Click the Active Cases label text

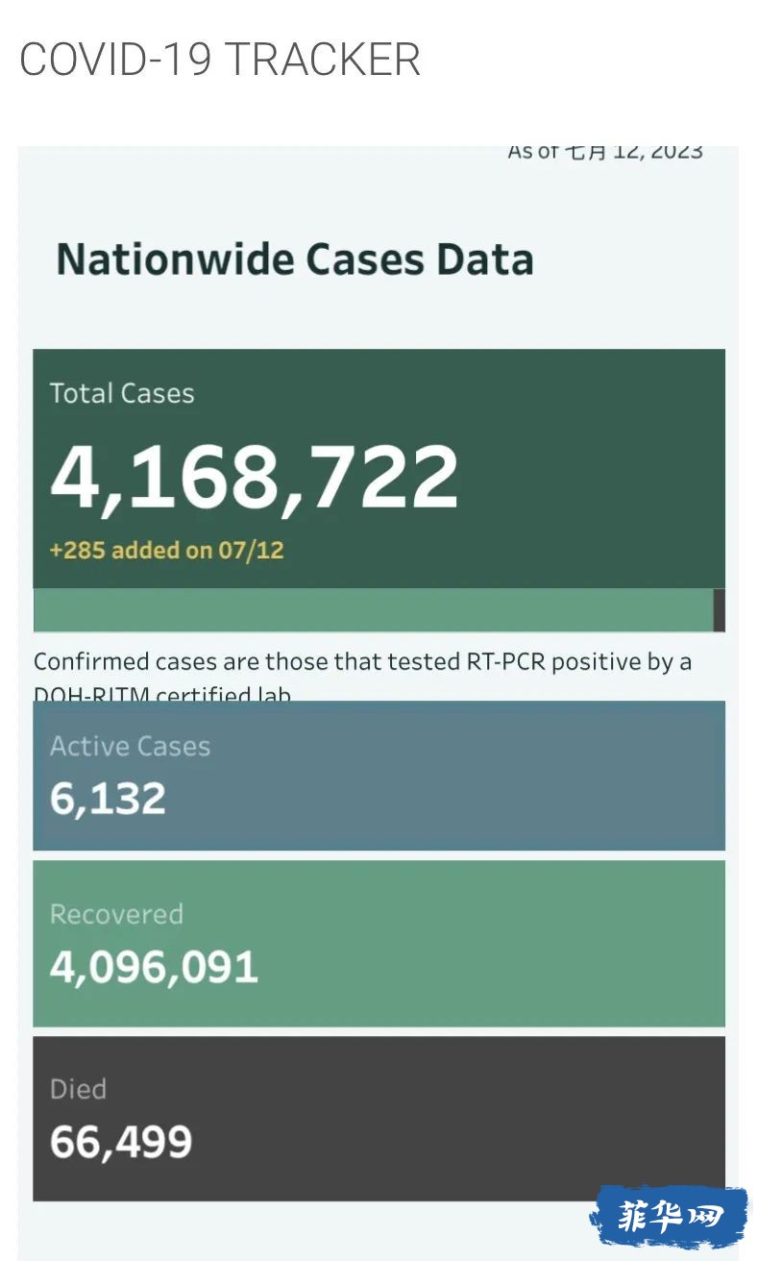[x=130, y=746]
